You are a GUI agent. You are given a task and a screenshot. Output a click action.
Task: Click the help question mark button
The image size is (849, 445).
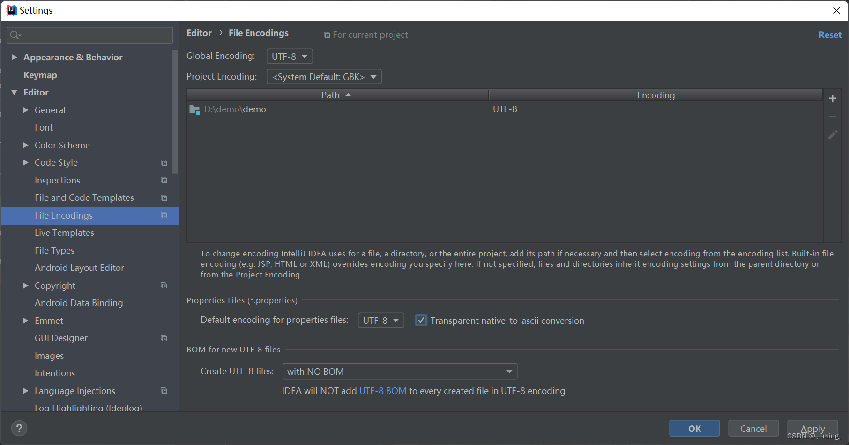click(x=19, y=428)
